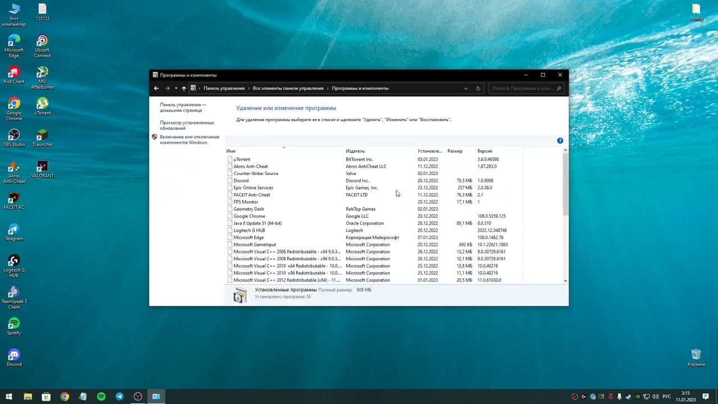The width and height of the screenshot is (718, 404).
Task: Open the Riot Client desktop shortcut
Action: pos(14,75)
